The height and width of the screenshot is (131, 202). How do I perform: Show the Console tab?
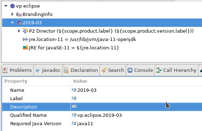pyautogui.click(x=140, y=70)
